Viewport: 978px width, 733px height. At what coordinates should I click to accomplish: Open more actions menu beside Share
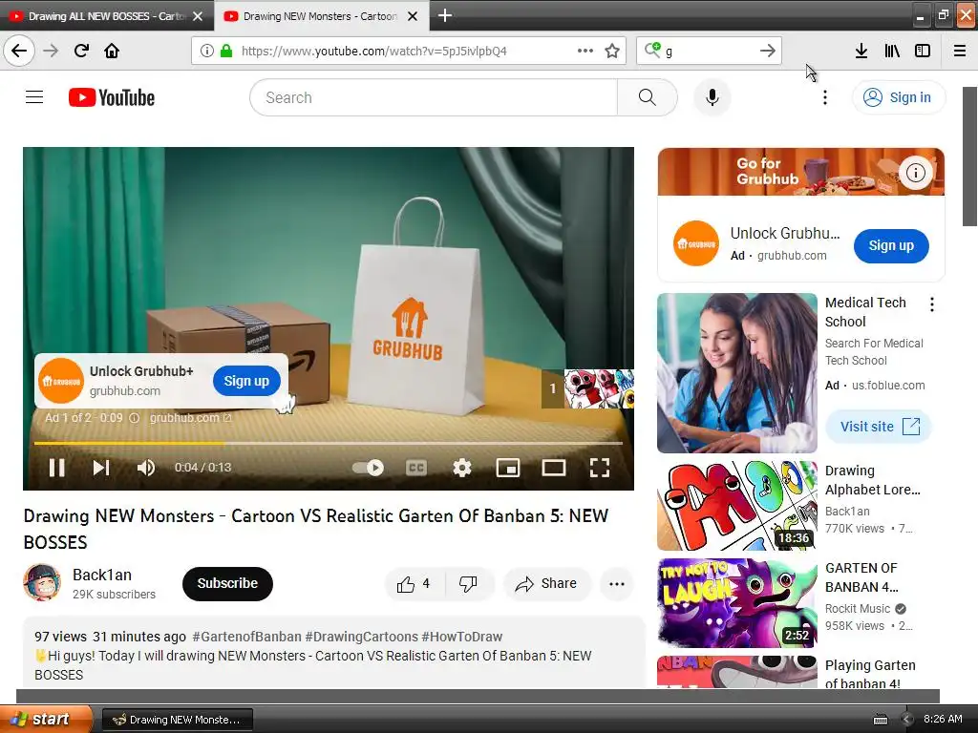[617, 584]
